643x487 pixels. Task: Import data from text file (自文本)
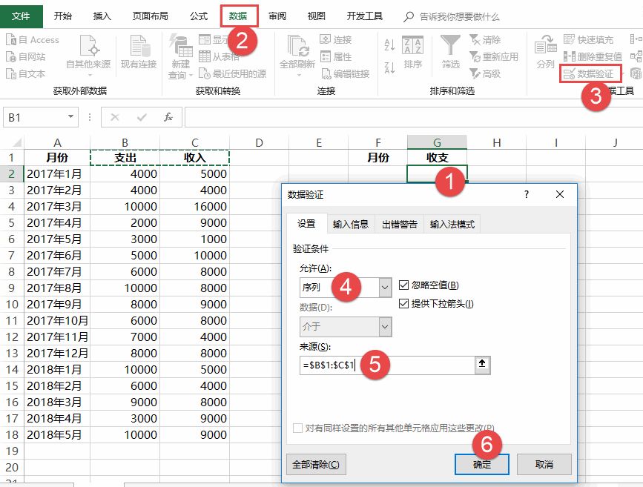coord(26,74)
